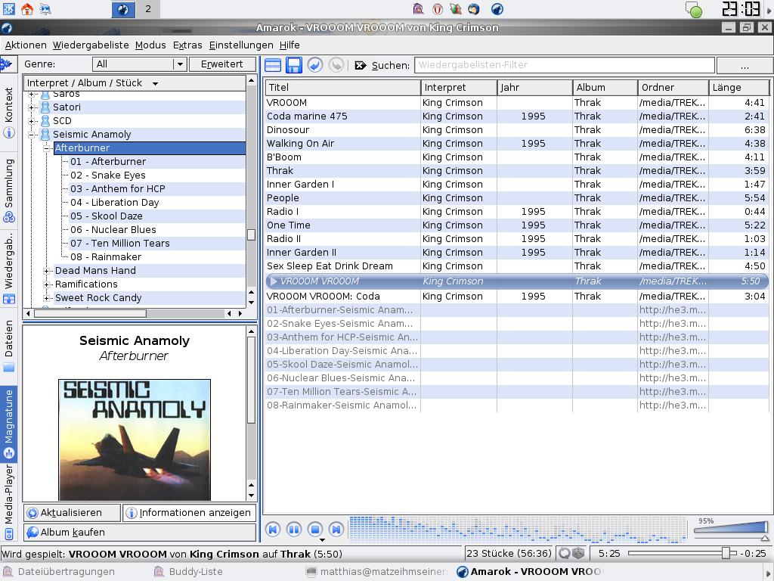Select track 05 - Skool Daze in tree
Screen dimensions: 774x581
pyautogui.click(x=106, y=216)
